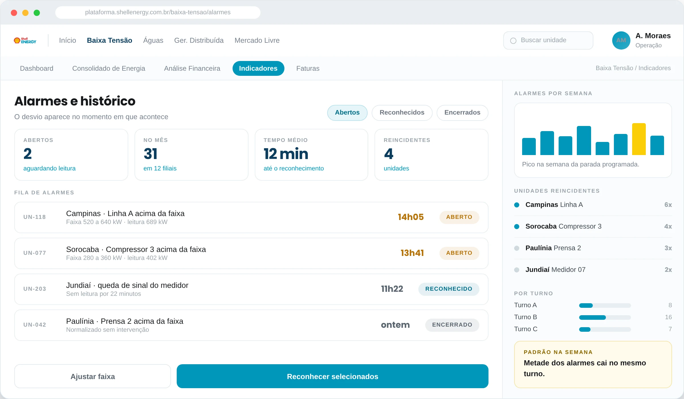
Task: Filter alarms by Encerrados
Action: coord(462,113)
